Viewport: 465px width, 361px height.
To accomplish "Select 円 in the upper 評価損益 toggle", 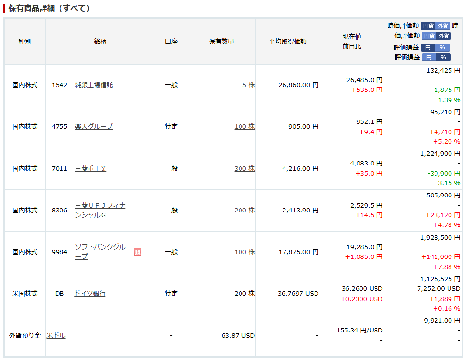I will pos(428,47).
